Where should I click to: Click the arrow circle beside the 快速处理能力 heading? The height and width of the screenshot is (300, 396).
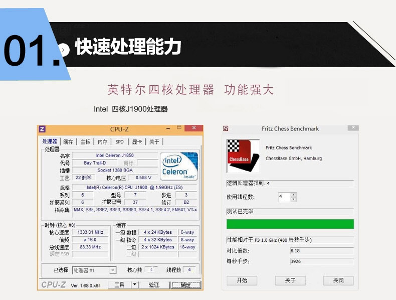click(x=64, y=50)
